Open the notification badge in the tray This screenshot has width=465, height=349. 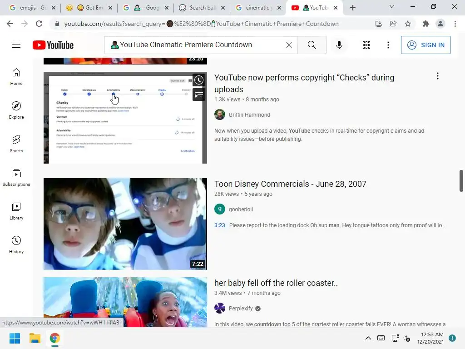452,338
